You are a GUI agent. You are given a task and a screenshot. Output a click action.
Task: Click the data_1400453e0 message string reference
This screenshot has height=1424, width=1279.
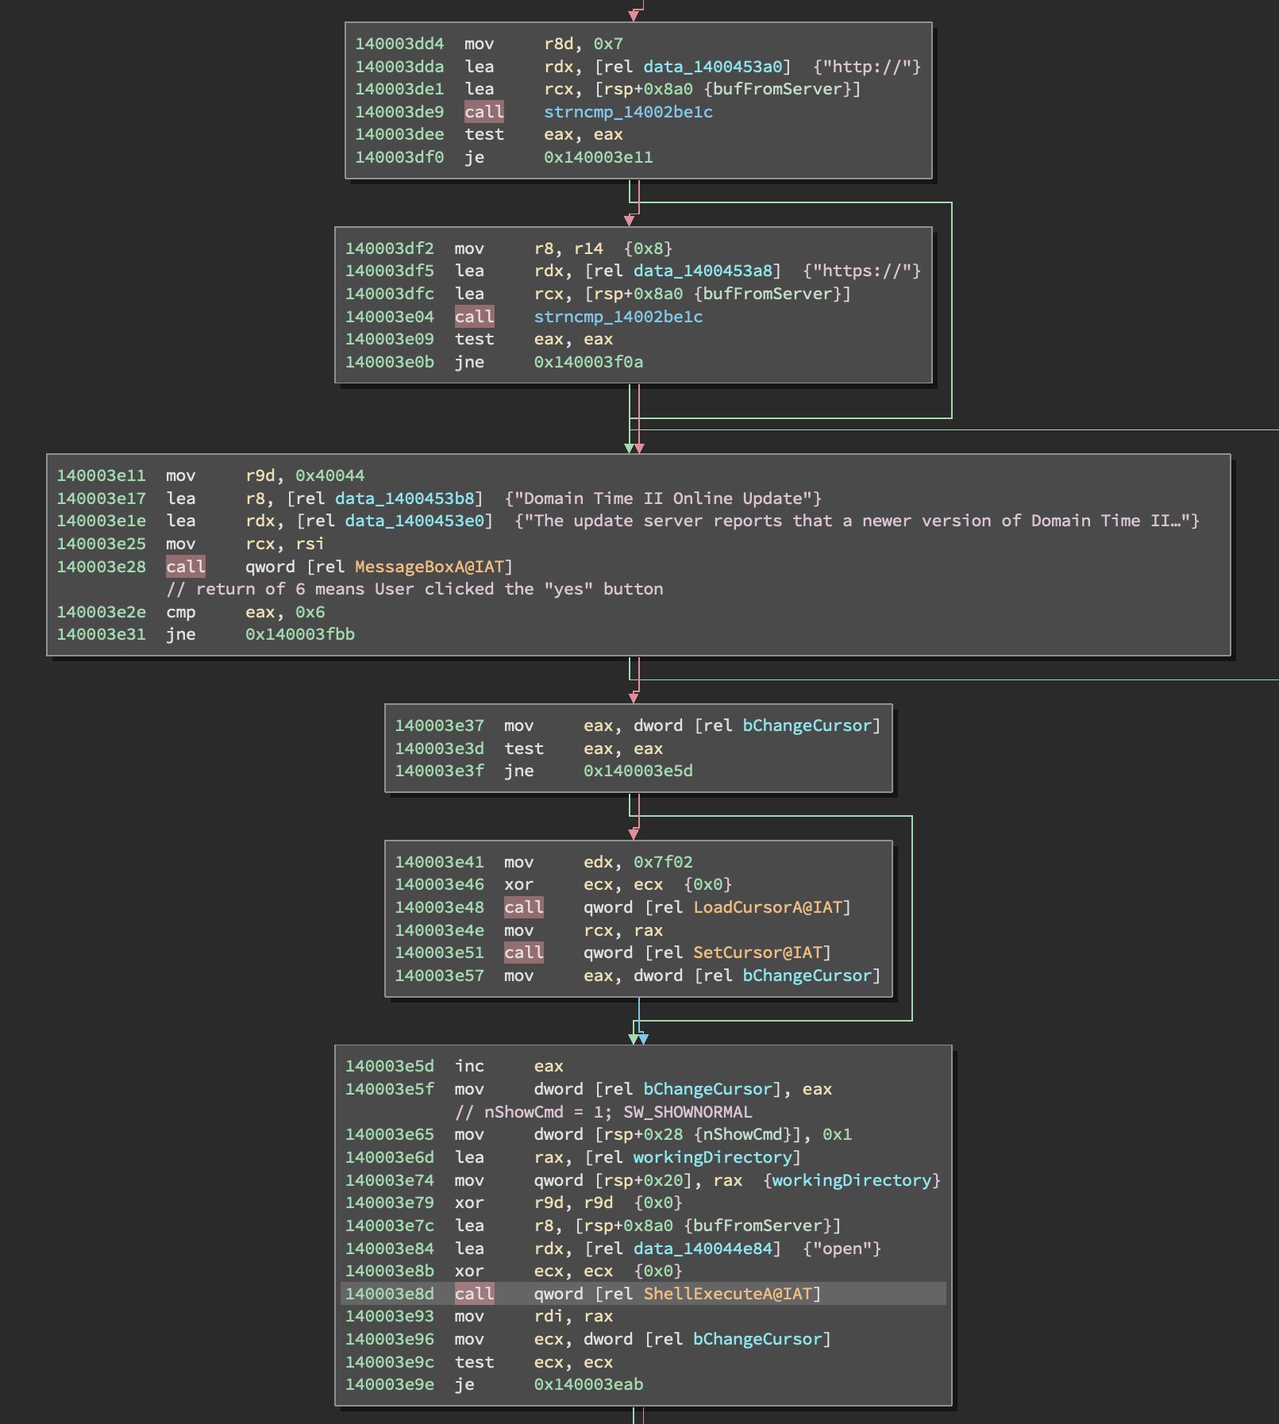[414, 521]
